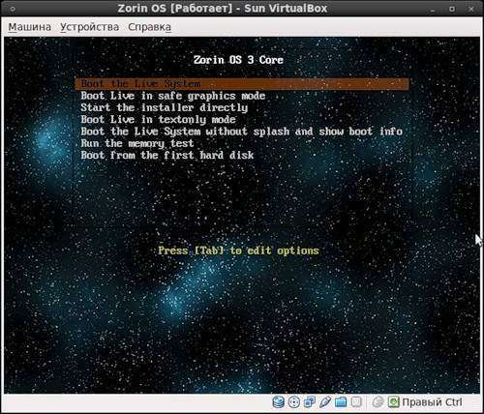Choose Boot Live in textonly mode
The height and width of the screenshot is (414, 484).
159,120
